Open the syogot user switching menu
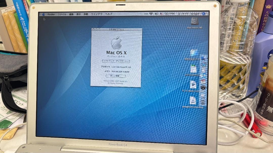The height and width of the screenshot is (153, 273). pos(195,15)
